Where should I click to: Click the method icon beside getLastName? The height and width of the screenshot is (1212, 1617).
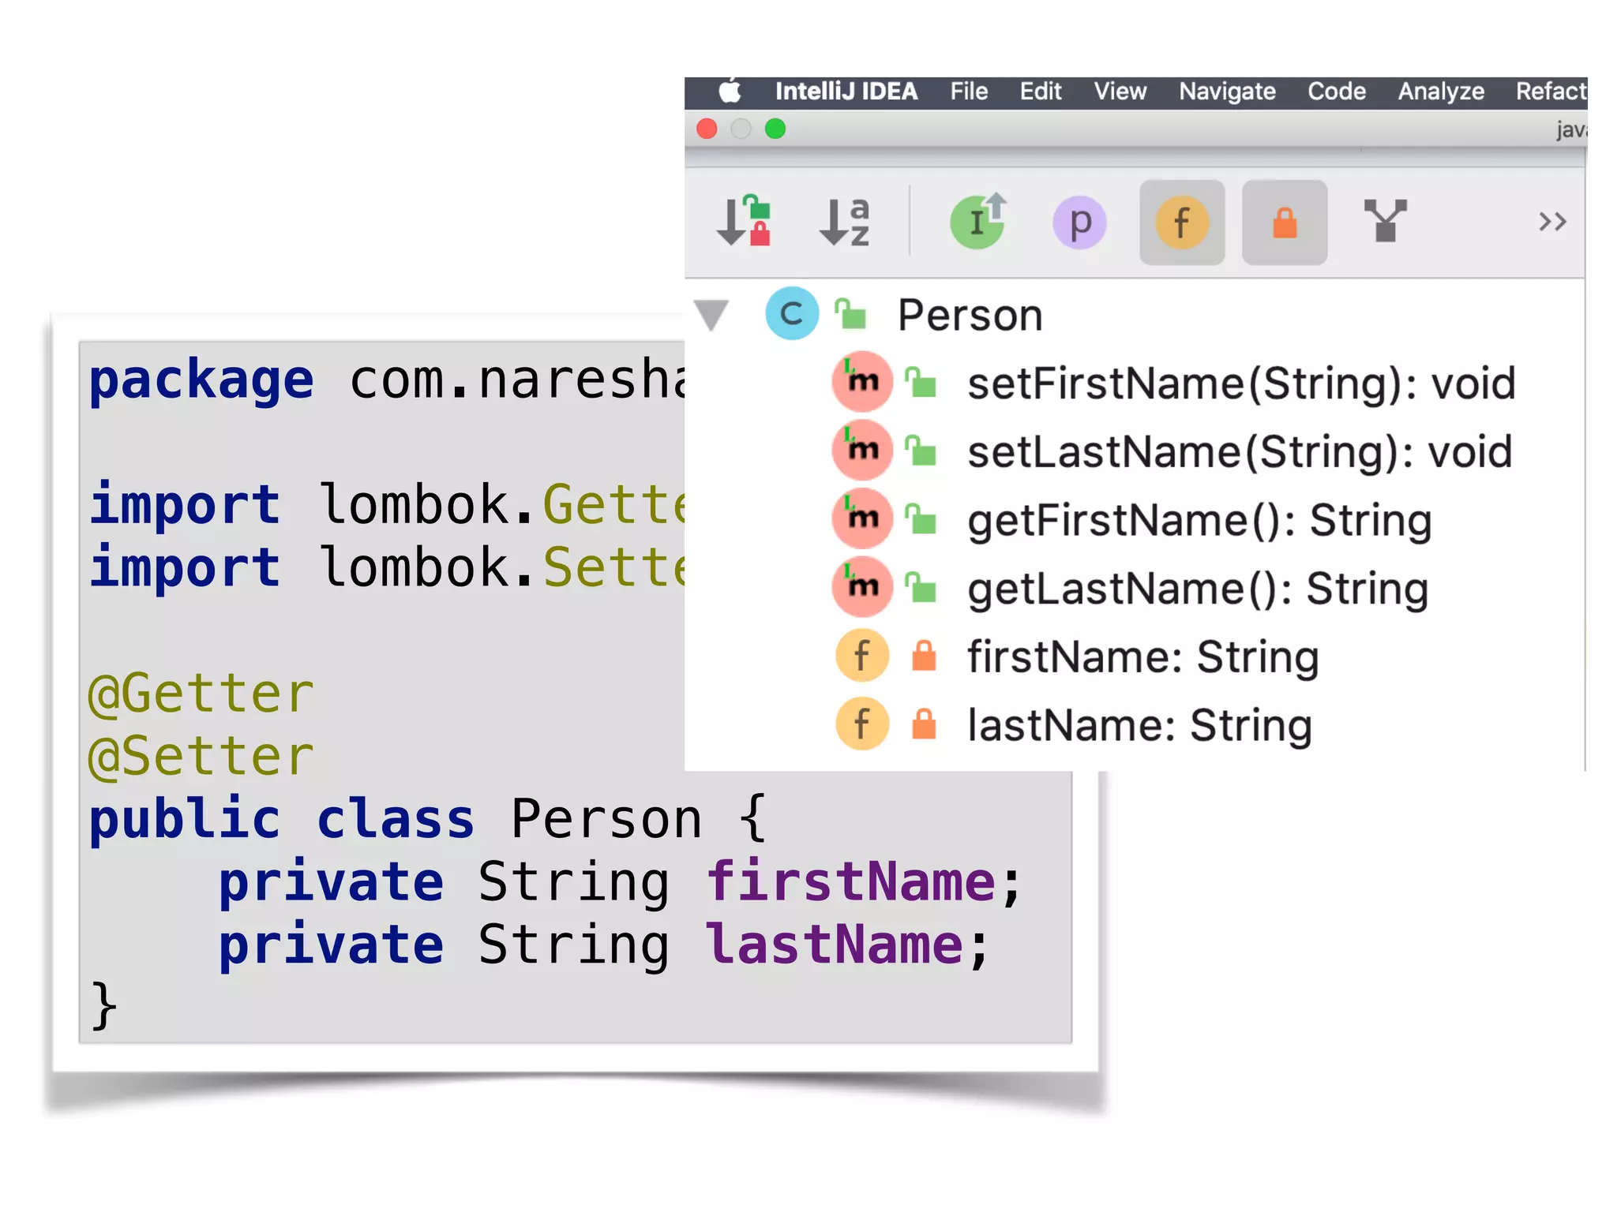coord(862,587)
